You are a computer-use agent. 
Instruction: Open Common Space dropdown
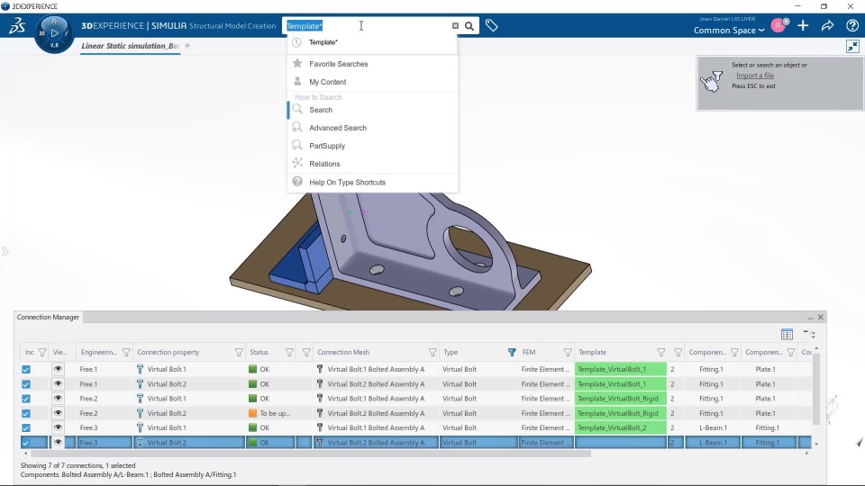tap(729, 31)
